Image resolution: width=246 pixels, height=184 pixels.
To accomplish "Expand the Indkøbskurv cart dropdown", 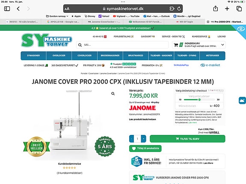I will coord(222,45).
